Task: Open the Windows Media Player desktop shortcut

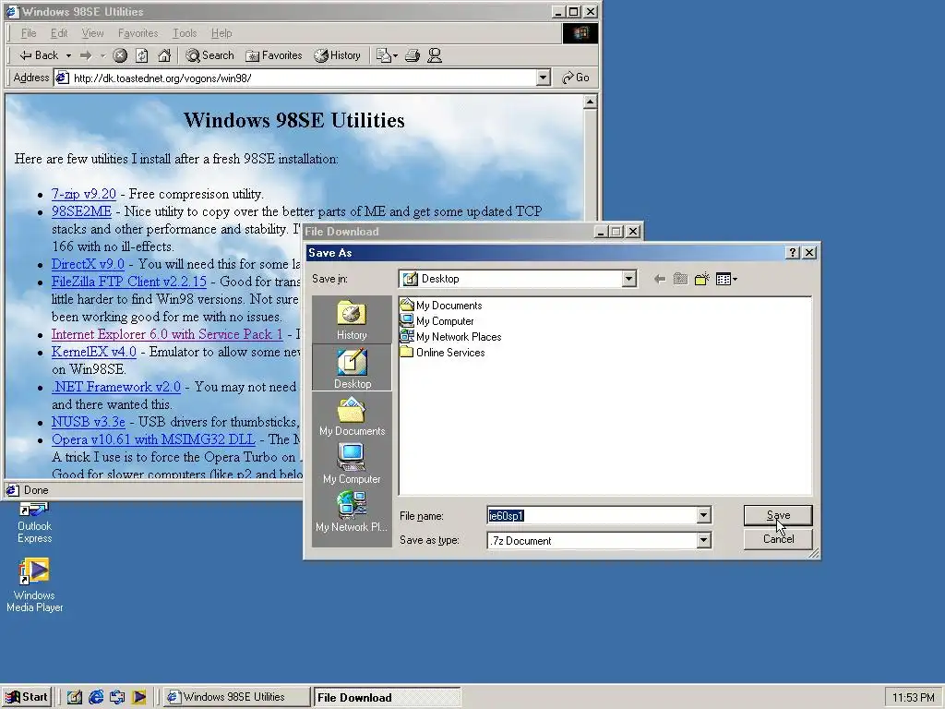Action: pyautogui.click(x=34, y=585)
